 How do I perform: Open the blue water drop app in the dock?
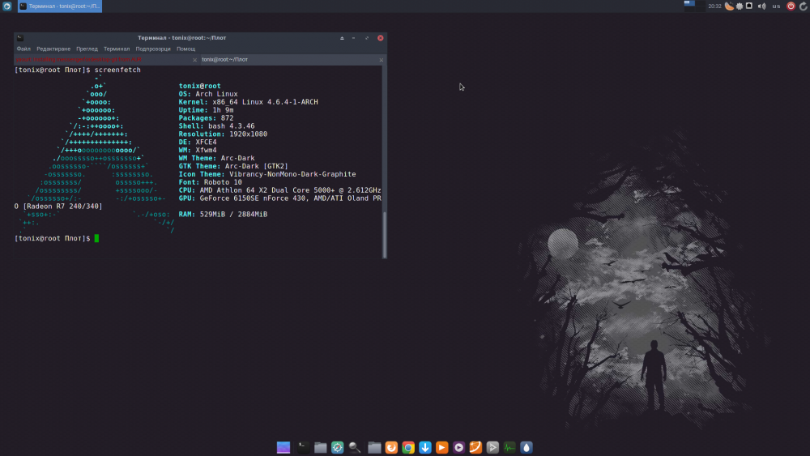click(x=526, y=447)
